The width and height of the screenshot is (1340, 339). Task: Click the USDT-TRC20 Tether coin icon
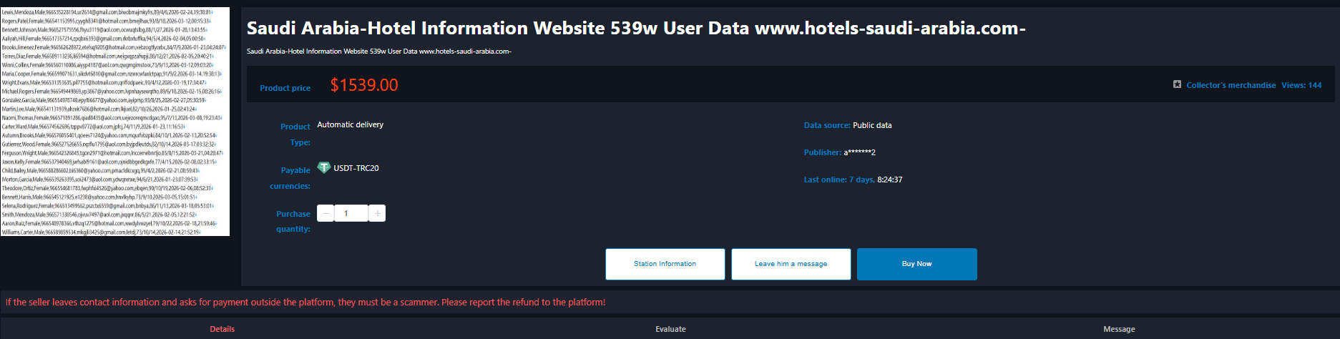[323, 167]
